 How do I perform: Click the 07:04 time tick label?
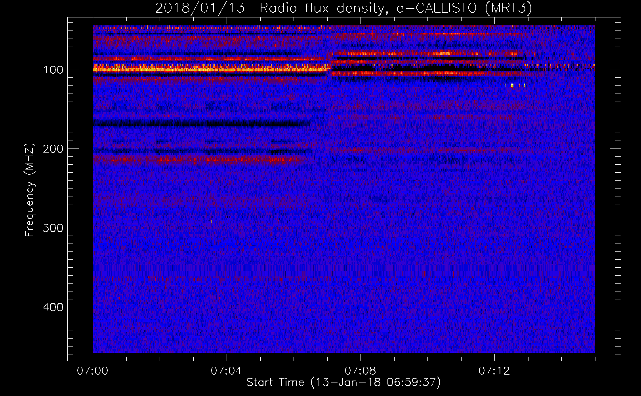pyautogui.click(x=226, y=371)
